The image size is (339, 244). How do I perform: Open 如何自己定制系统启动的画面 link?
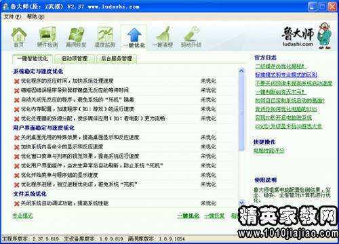pos(290,100)
